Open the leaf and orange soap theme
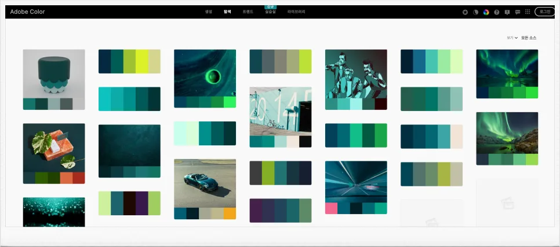560x247 pixels. [x=54, y=148]
